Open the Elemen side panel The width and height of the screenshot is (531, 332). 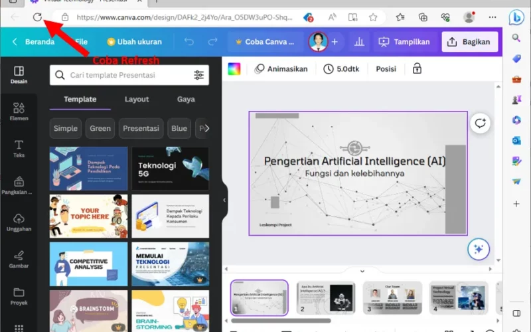[x=19, y=112]
